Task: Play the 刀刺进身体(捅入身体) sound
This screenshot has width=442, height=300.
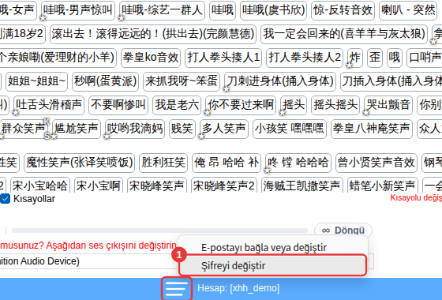Action: 280,81
